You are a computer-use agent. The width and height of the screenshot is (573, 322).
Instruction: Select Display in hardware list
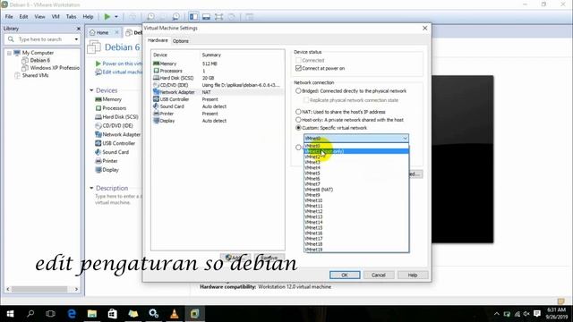pos(218,121)
